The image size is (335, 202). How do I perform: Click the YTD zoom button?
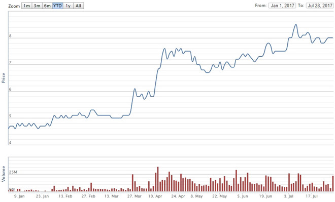(57, 6)
